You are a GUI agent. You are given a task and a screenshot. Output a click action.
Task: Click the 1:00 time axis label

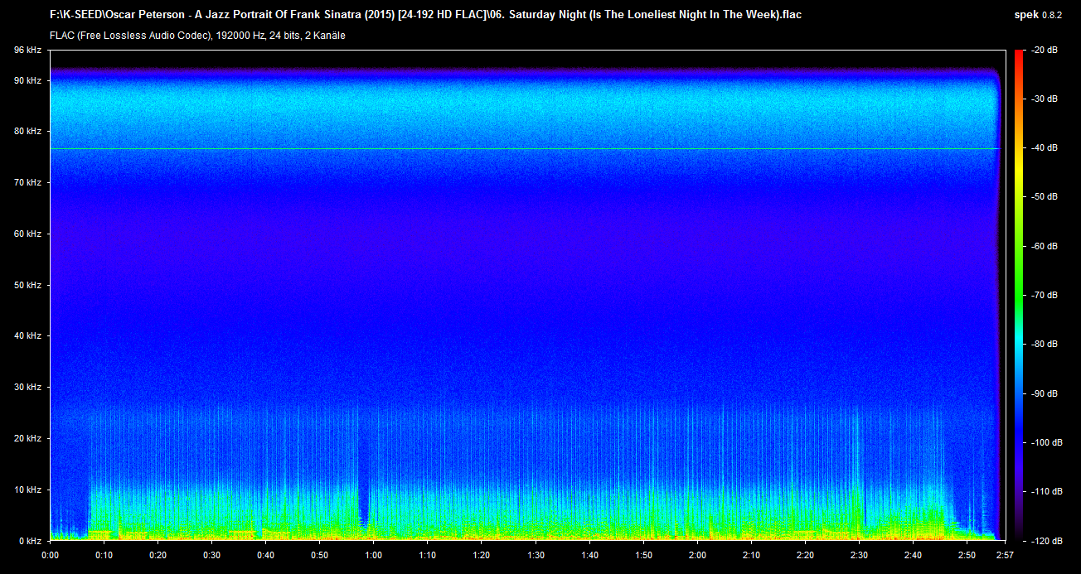(373, 555)
